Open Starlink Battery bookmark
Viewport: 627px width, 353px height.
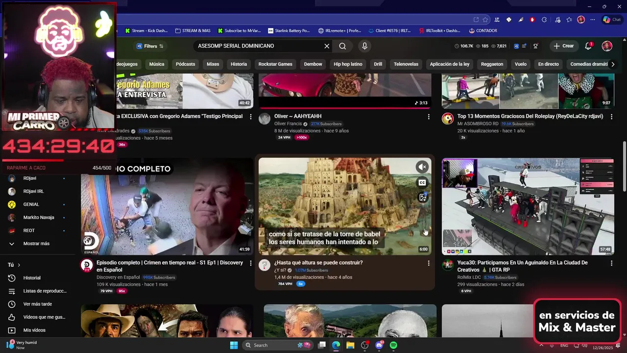click(x=289, y=30)
